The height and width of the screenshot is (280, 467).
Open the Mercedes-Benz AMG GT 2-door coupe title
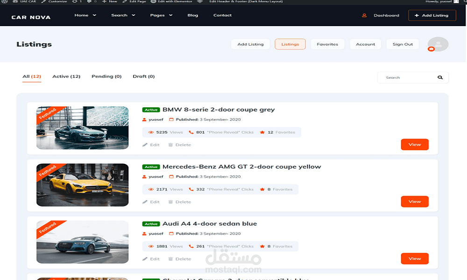[242, 167]
